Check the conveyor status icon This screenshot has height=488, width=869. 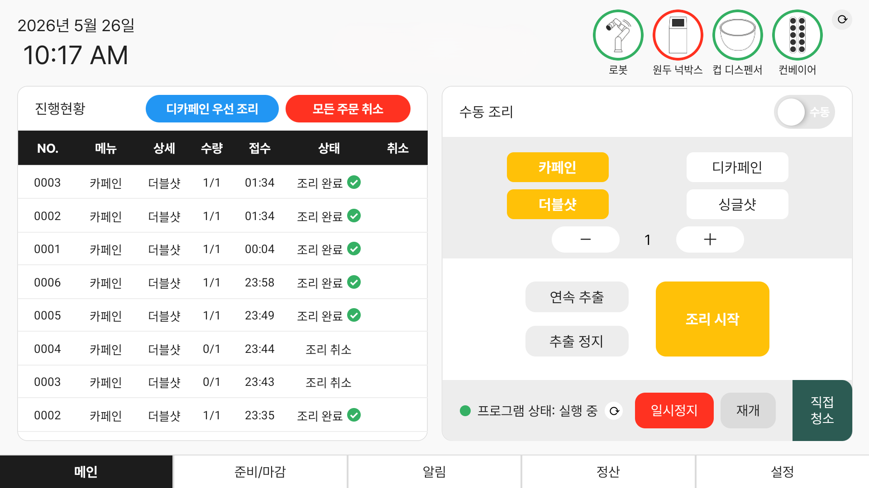point(797,35)
